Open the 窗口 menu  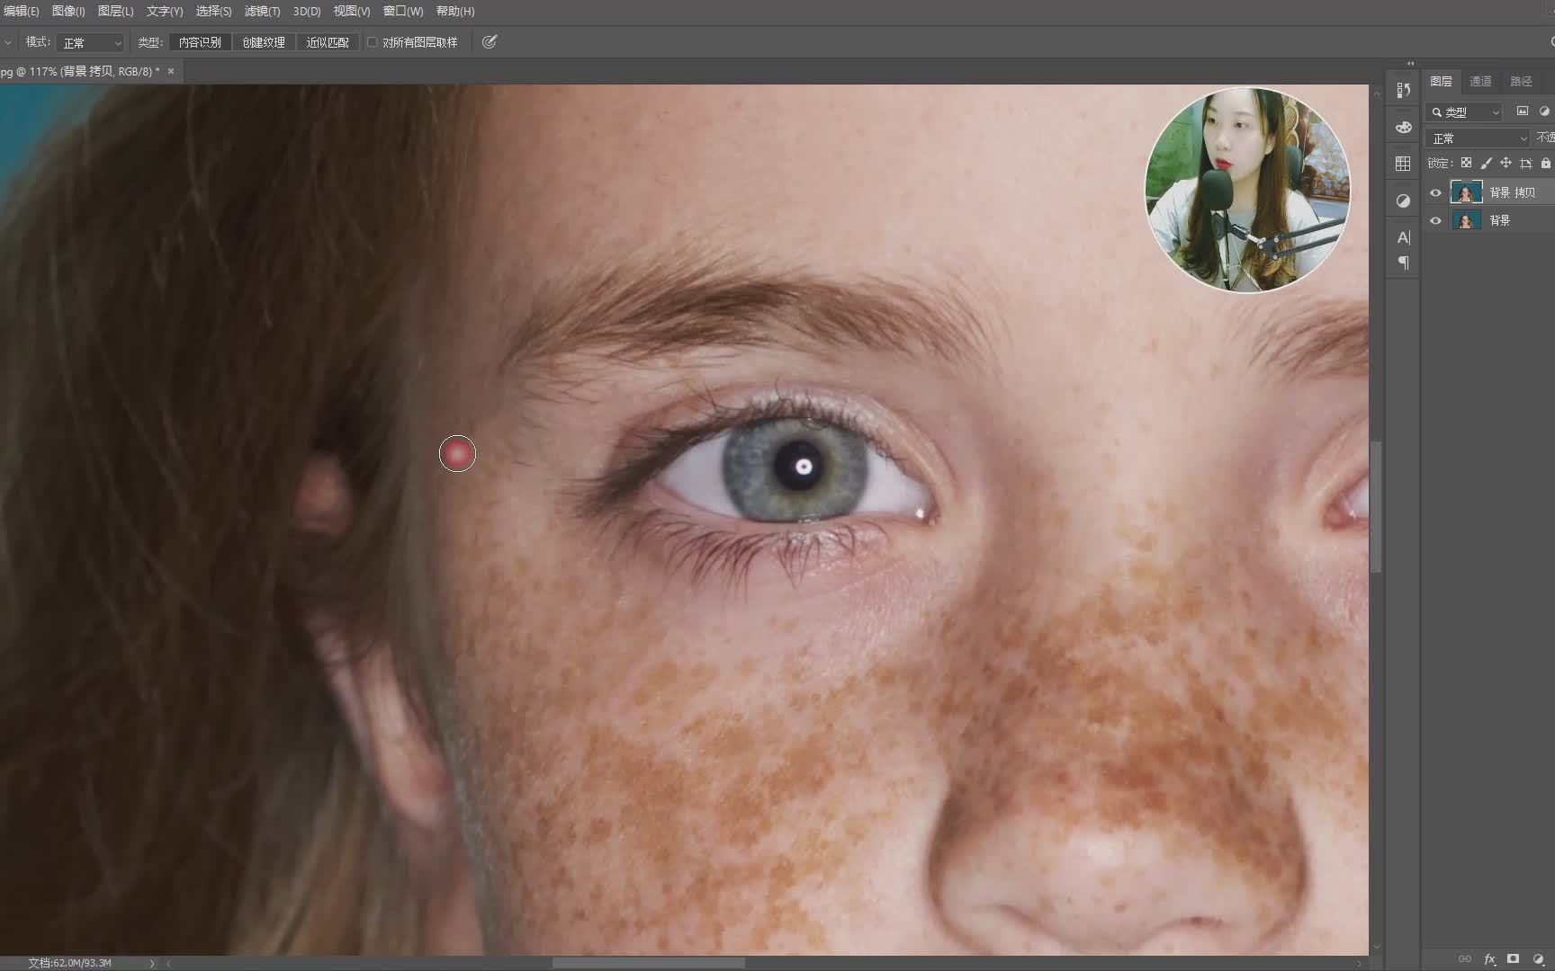pyautogui.click(x=403, y=11)
